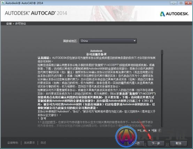
Task: Click the 取消 (Cancel) button
Action: [x=178, y=143]
